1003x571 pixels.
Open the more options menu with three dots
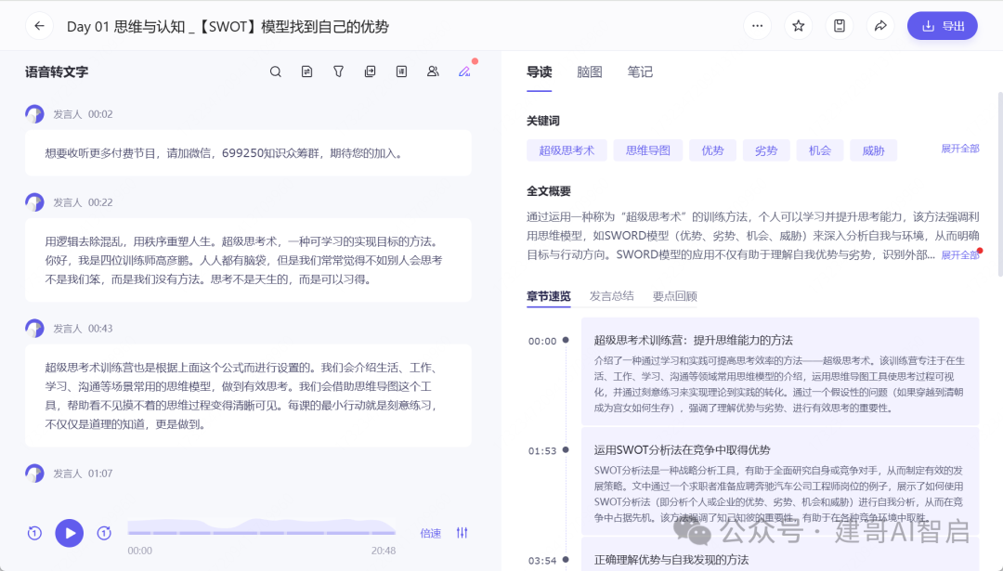(x=757, y=25)
